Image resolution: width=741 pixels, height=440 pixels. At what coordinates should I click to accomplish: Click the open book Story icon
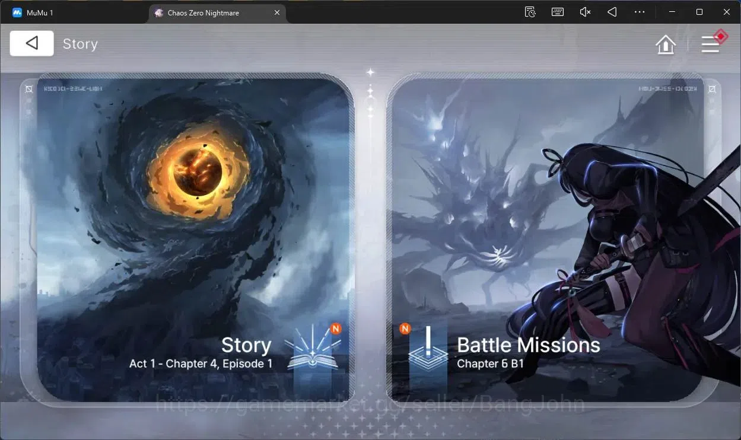[313, 352]
